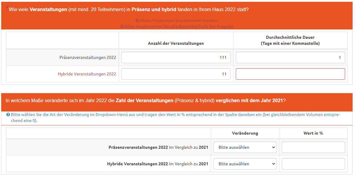Click 'Hybride Veranstaltungen 2022 im Vergleich zu 2021' label
The width and height of the screenshot is (355, 177).
click(x=157, y=164)
